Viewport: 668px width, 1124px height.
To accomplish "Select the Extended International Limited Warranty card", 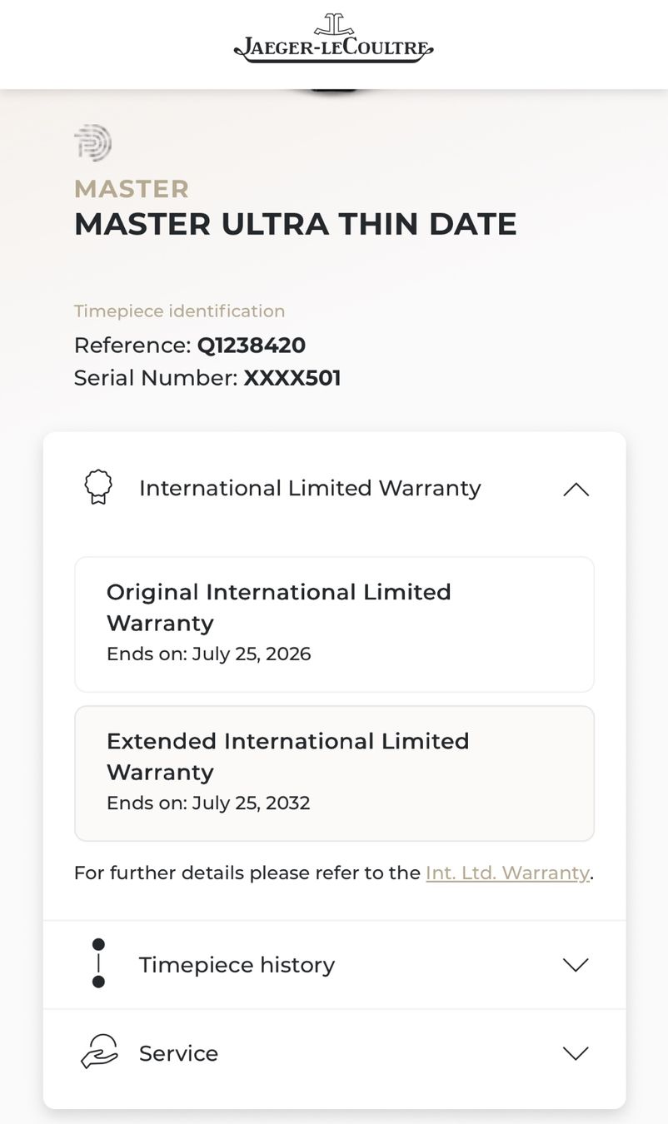I will 334,773.
